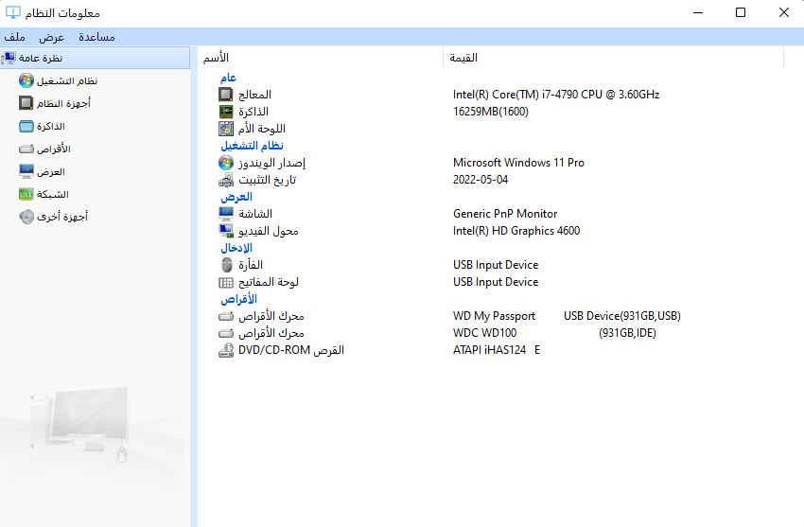The height and width of the screenshot is (527, 804).
Task: Open the العرض display sidebar entry
Action: (42, 171)
